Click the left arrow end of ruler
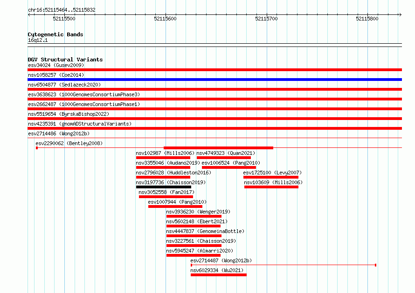This screenshot has width=415, height=293. [29, 14]
